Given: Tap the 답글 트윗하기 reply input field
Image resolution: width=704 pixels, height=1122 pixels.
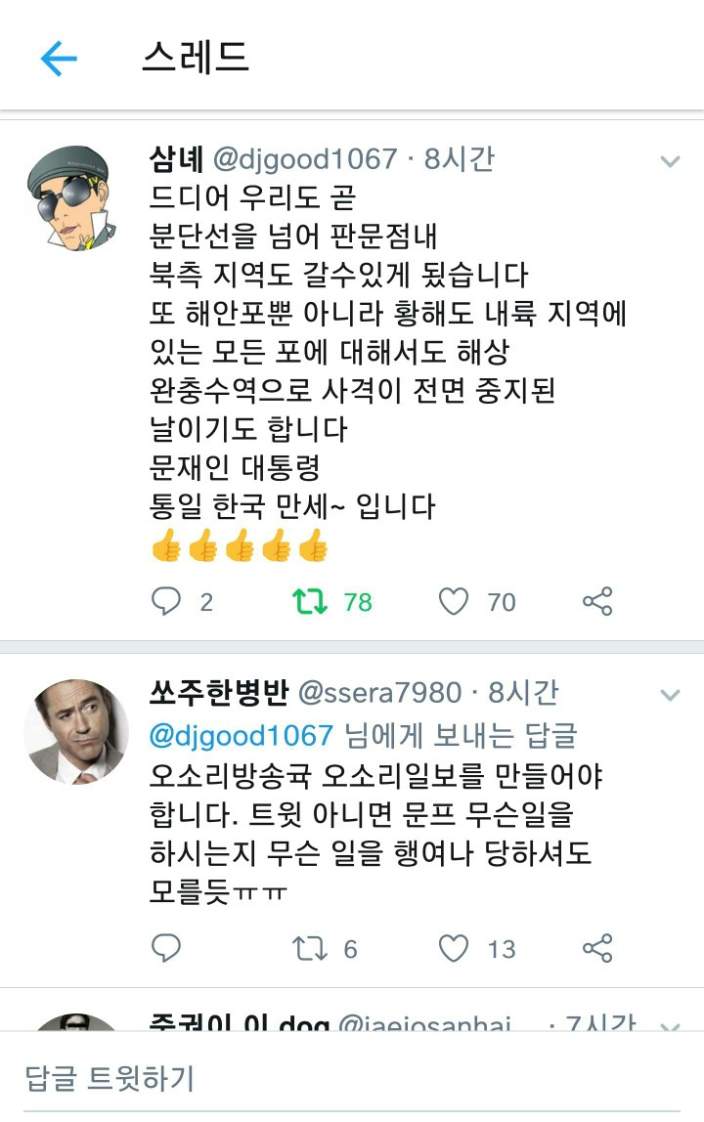Looking at the screenshot, I should point(352,1078).
